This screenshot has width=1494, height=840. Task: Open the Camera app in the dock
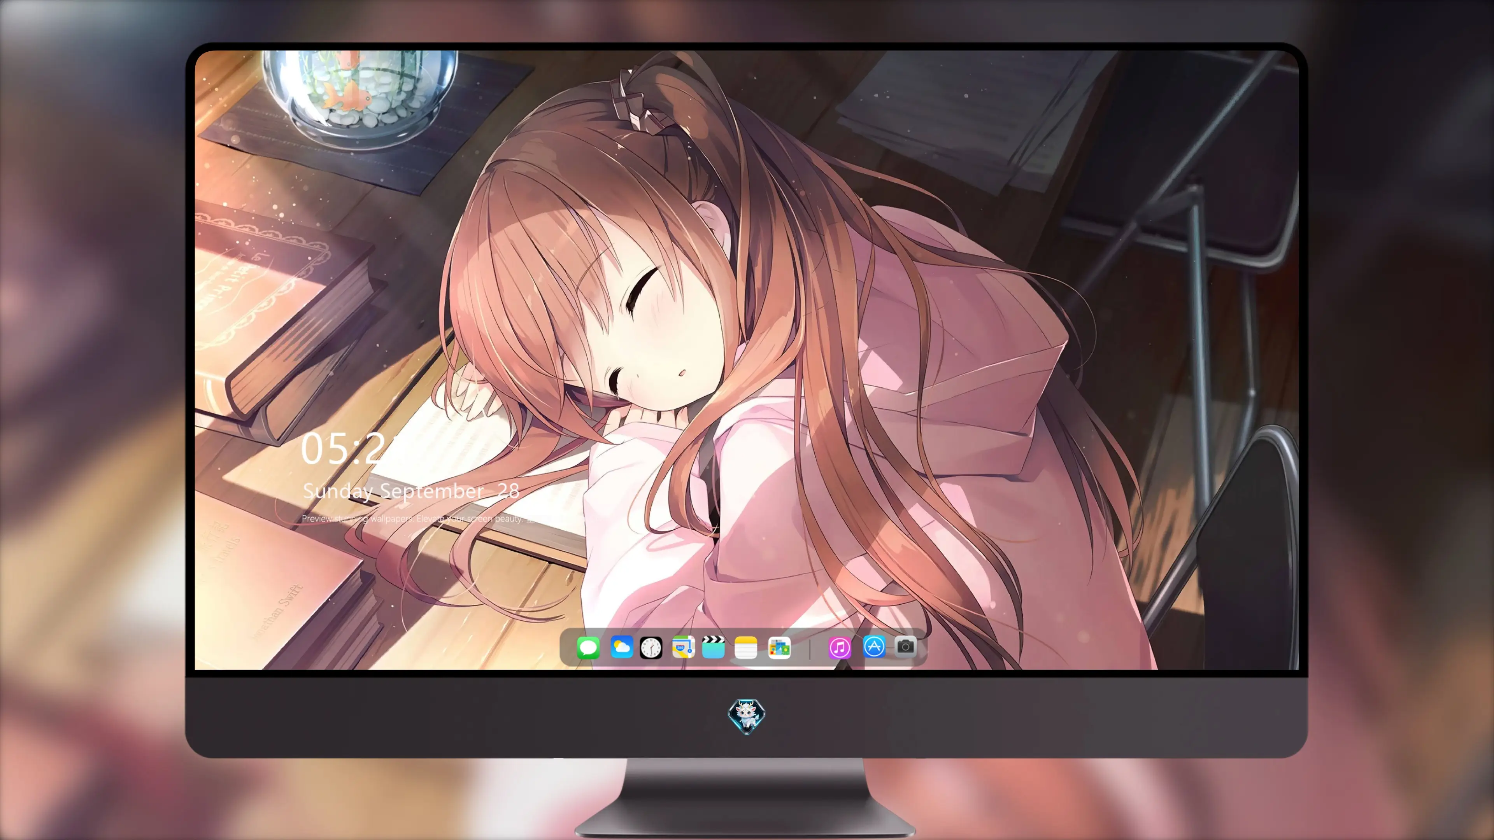point(905,646)
